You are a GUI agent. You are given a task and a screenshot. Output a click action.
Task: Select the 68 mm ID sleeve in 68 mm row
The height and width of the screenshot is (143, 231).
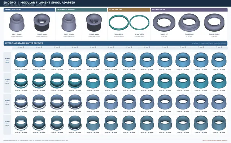tap(147, 123)
